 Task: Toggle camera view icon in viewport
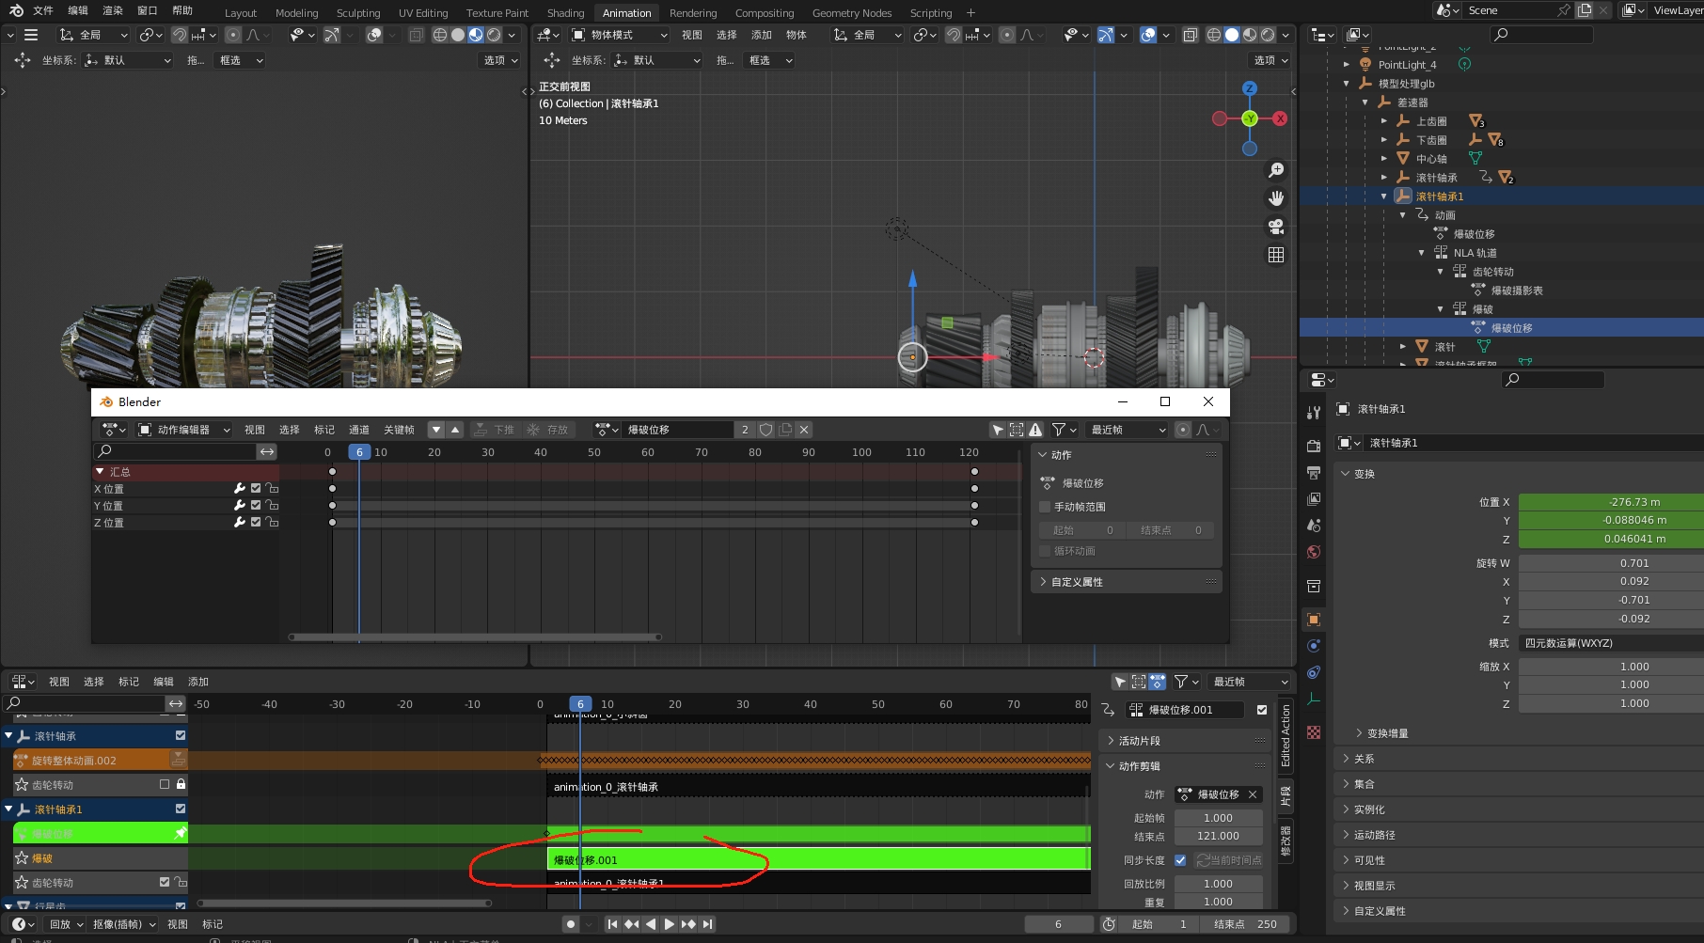point(1276,227)
